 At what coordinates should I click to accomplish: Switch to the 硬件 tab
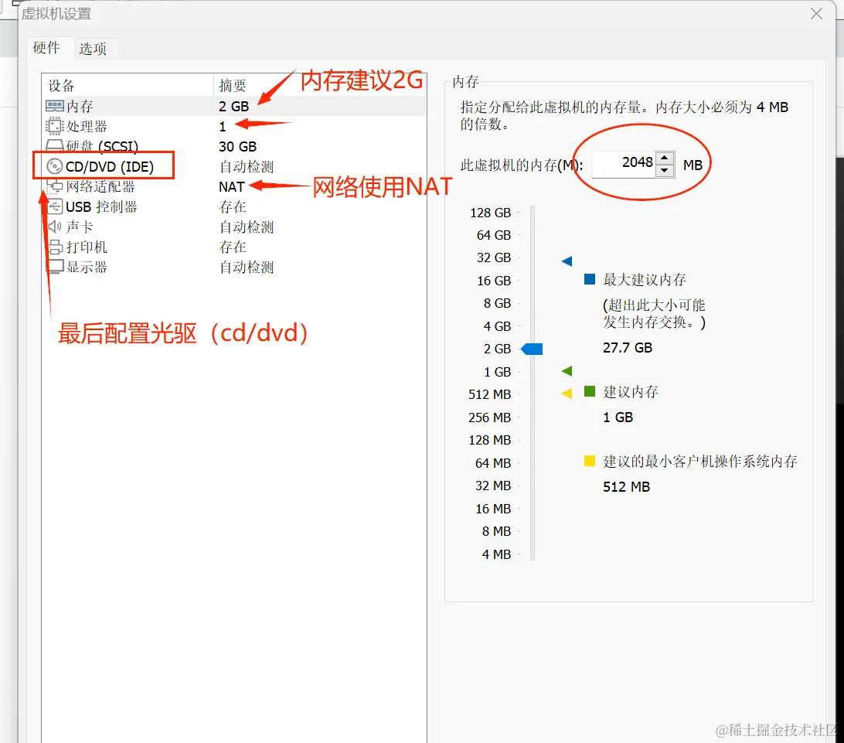pos(46,48)
